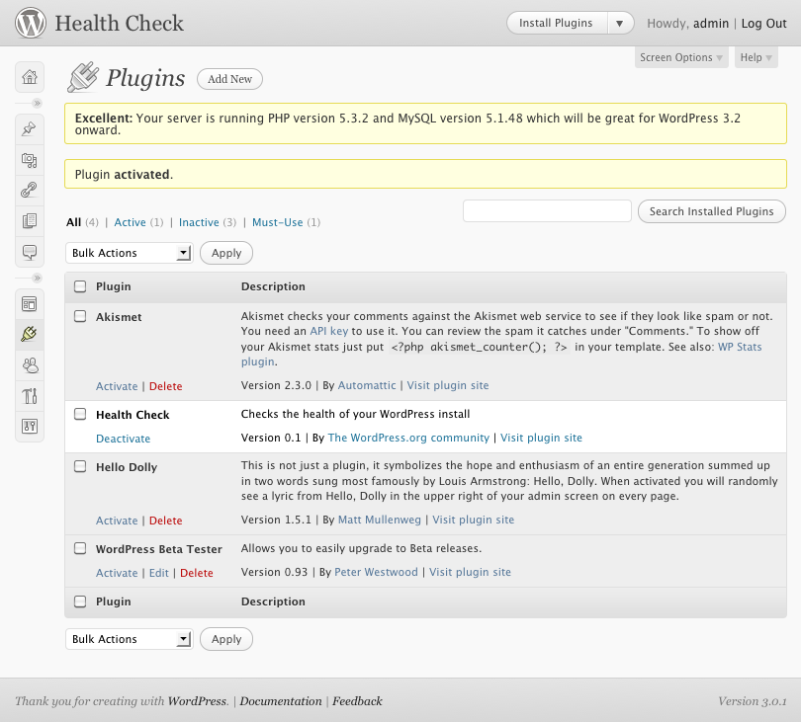This screenshot has width=801, height=722.
Task: Click the large Plugins plug heading icon
Action: (x=83, y=77)
